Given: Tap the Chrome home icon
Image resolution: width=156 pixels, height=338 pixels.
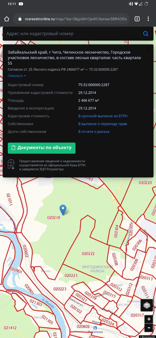Looking at the screenshot, I should [x=7, y=19].
